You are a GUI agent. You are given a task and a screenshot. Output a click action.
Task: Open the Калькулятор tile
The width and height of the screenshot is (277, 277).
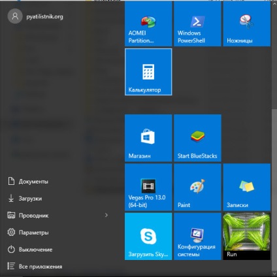pyautogui.click(x=148, y=72)
